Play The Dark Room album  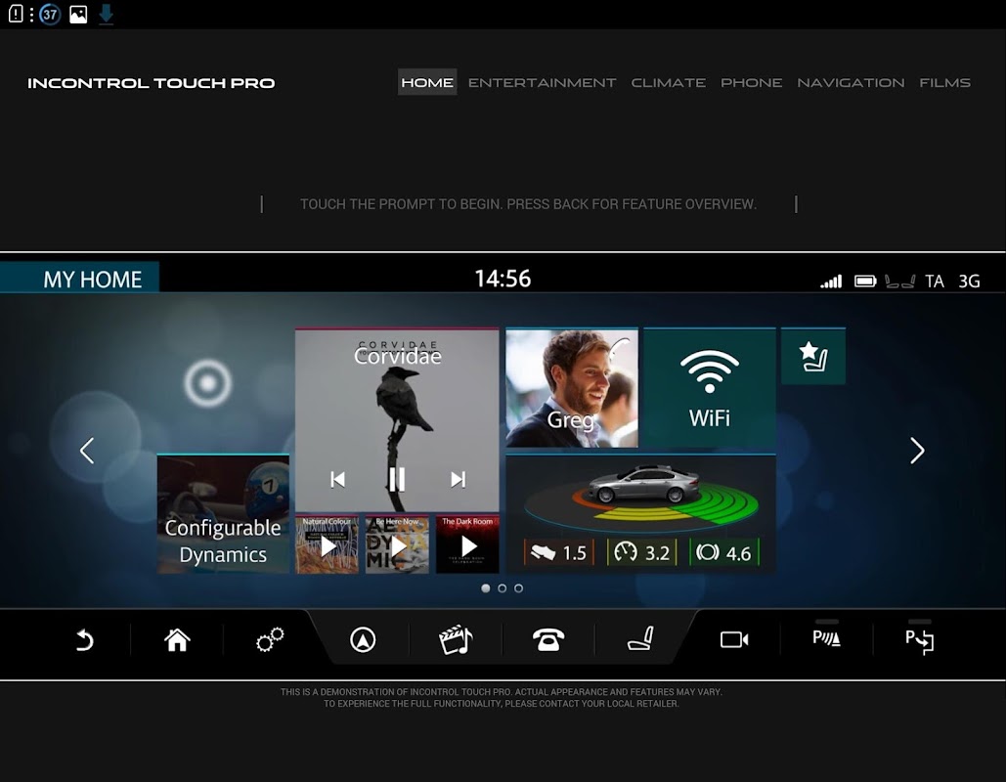[x=467, y=544]
